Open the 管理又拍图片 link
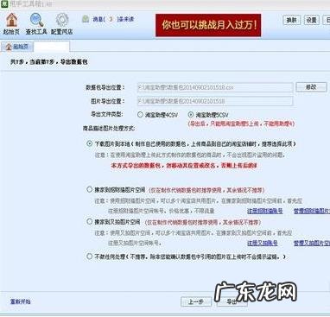Image resolution: width=330 pixels, height=317 pixels. click(312, 243)
